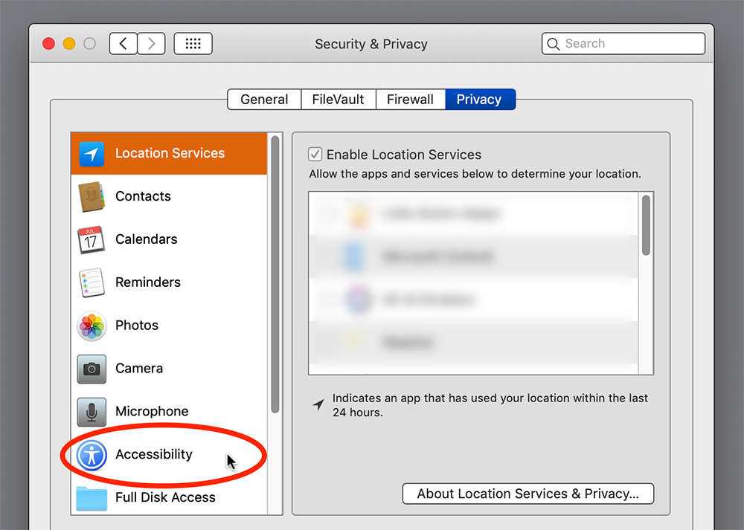Click About Location Services & Privacy button
This screenshot has height=530, width=744.
[x=527, y=494]
